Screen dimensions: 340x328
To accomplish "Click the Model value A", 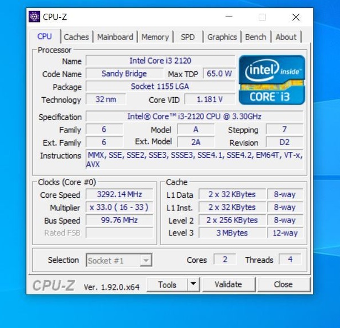I will [196, 129].
